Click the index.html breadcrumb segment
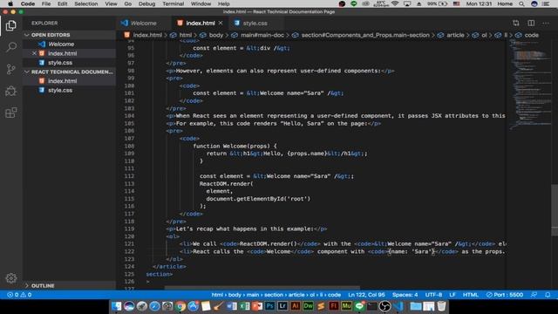558x314 pixels. click(143, 35)
